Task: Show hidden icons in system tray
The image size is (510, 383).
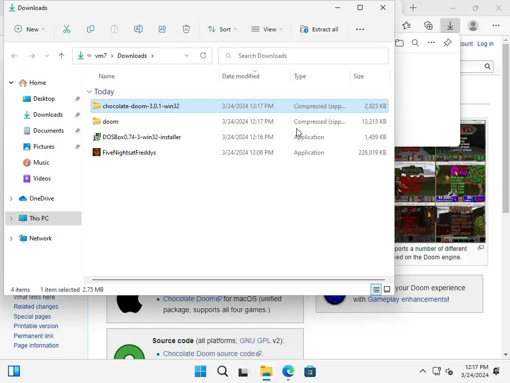Action: 422,371
